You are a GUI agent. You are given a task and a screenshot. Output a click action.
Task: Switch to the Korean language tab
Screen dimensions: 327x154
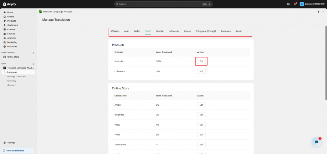[x=187, y=31]
